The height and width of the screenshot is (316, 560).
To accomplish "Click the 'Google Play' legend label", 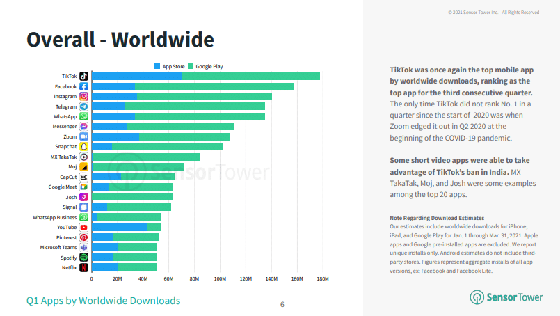I will [209, 67].
